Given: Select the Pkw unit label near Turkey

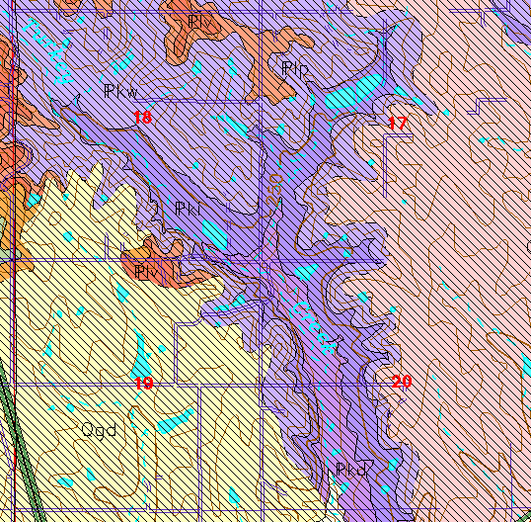Looking at the screenshot, I should coord(121,92).
